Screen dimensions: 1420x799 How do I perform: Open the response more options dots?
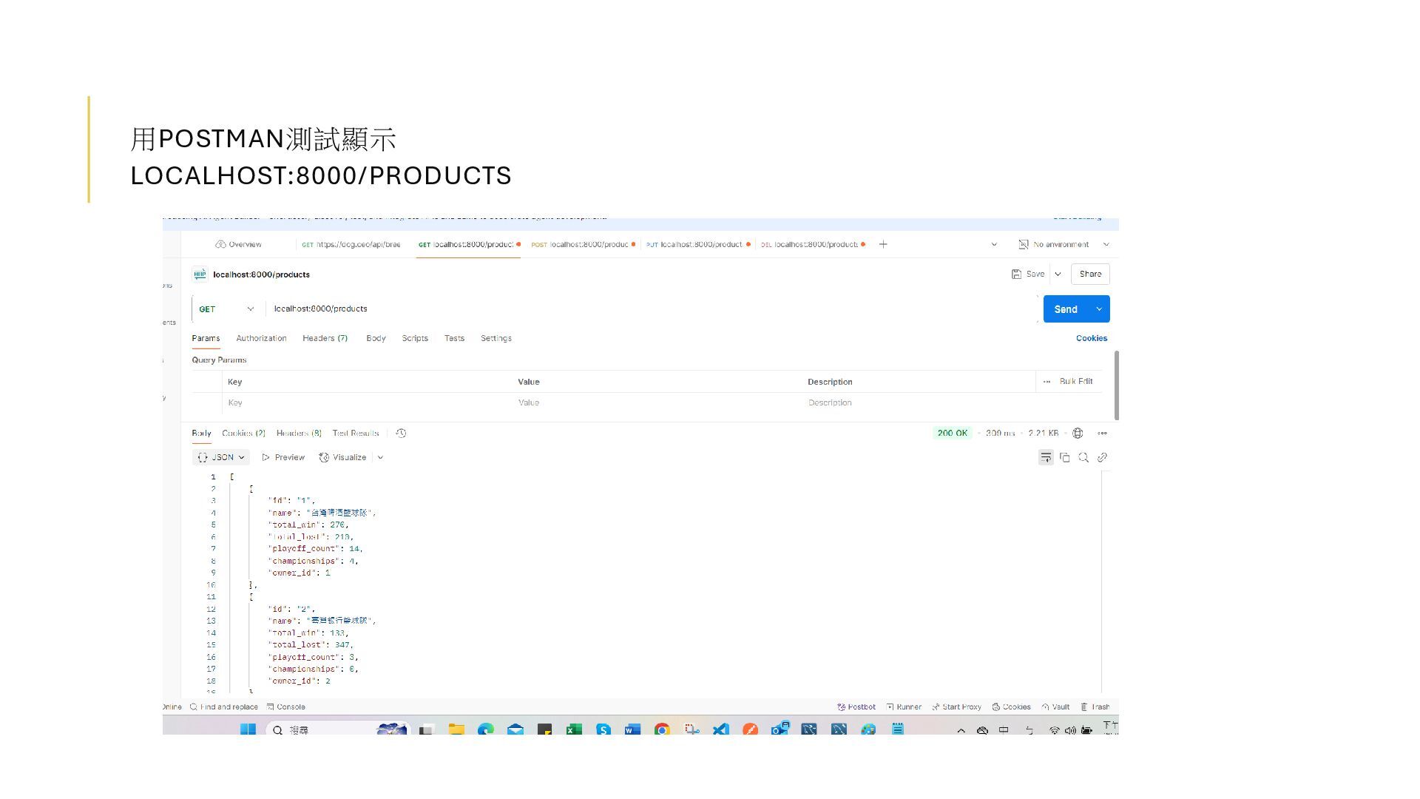(1102, 434)
